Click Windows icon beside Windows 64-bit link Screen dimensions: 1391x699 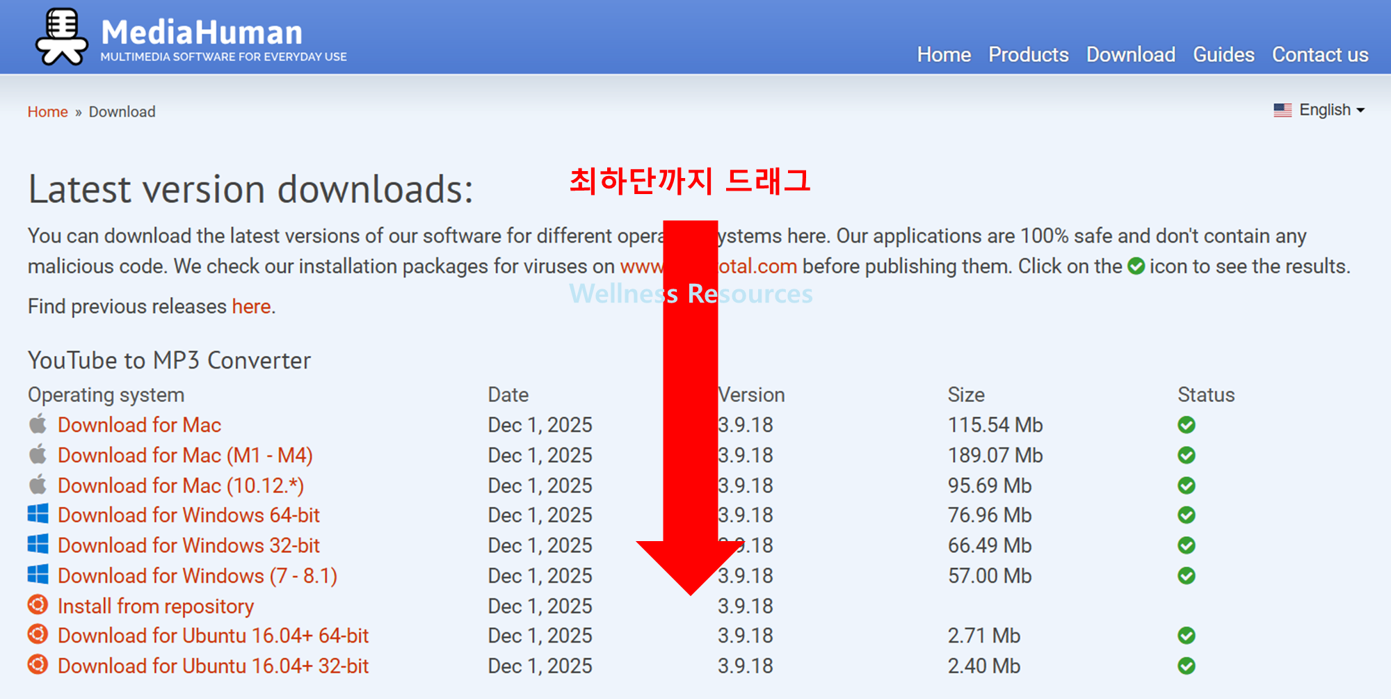pyautogui.click(x=38, y=514)
